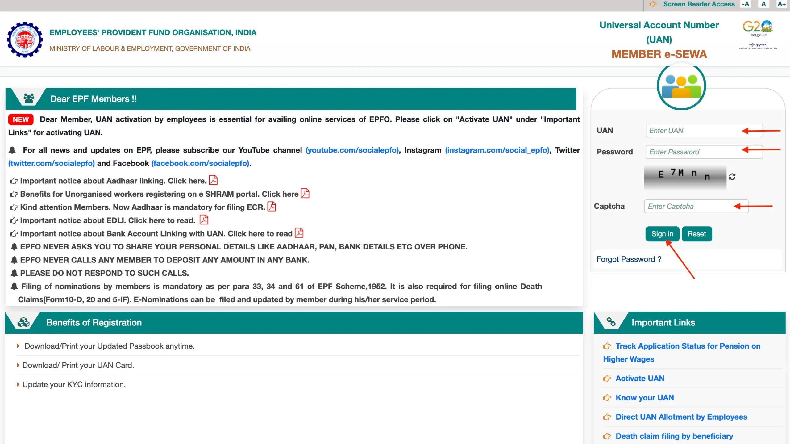Open the EDLI notice PDF icon

(204, 220)
